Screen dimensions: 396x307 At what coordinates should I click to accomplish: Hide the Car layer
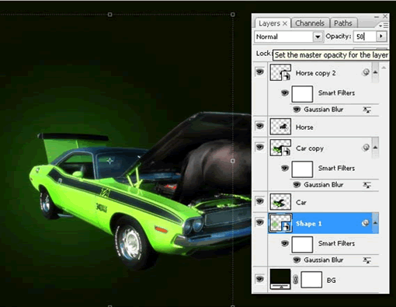pos(259,201)
